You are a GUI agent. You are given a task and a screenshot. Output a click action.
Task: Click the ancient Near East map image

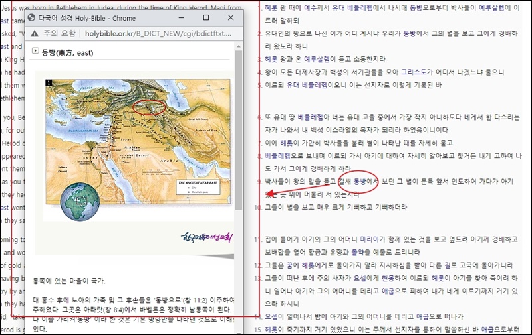pos(138,141)
